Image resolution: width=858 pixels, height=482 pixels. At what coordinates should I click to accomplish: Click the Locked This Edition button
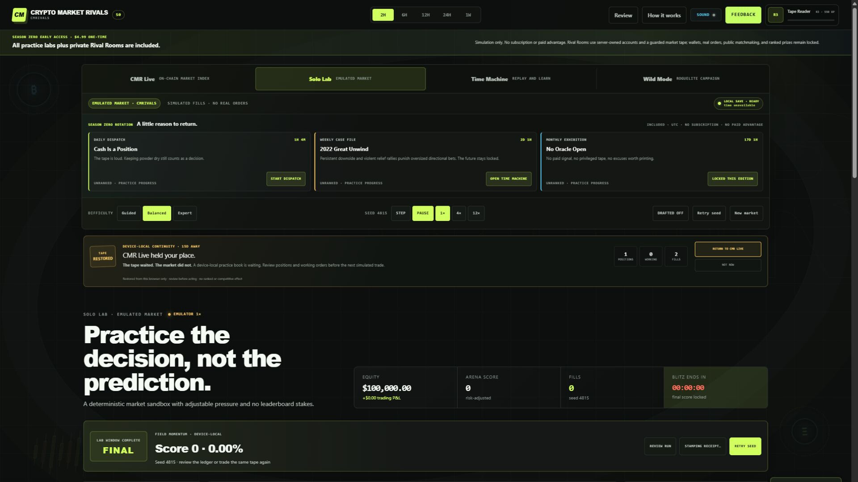[732, 179]
